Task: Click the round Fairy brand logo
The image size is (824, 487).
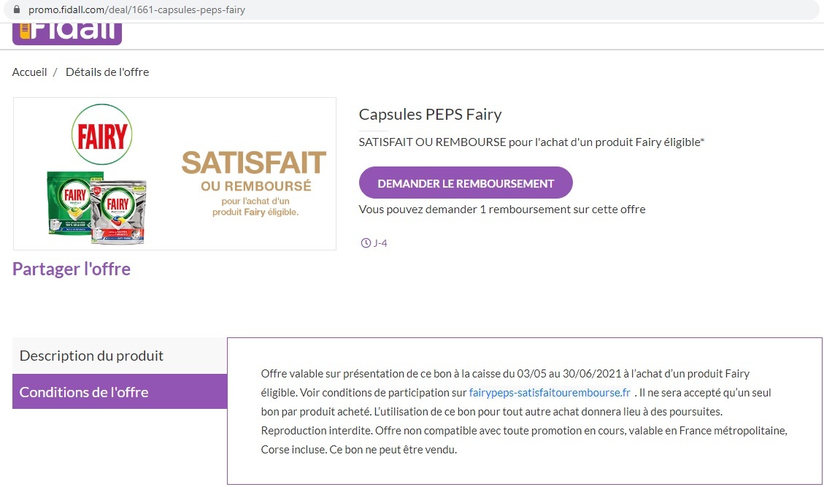Action: point(101,135)
